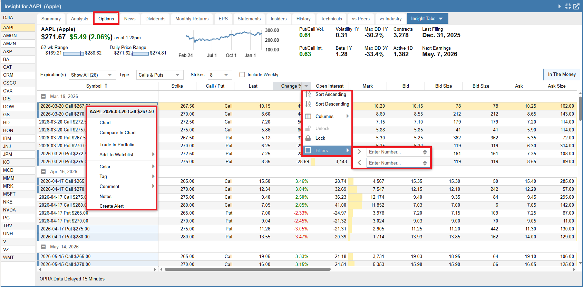This screenshot has height=287, width=583.
Task: Click the right arrow of the main horizontal scrollbar
Action: [x=574, y=269]
